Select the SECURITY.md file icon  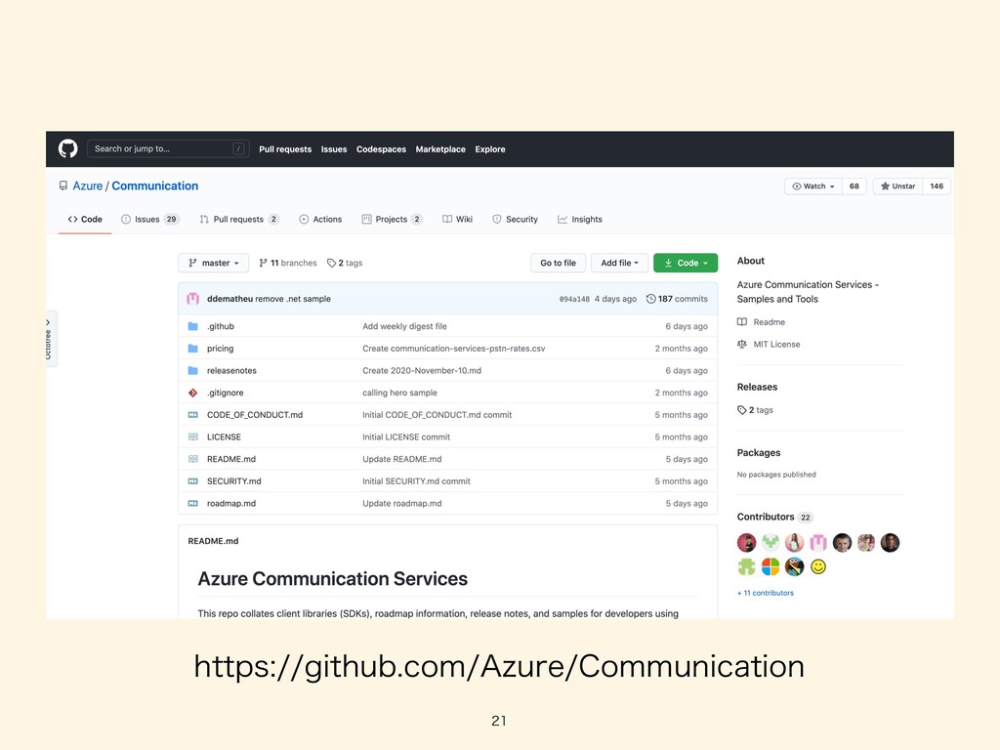[x=192, y=481]
